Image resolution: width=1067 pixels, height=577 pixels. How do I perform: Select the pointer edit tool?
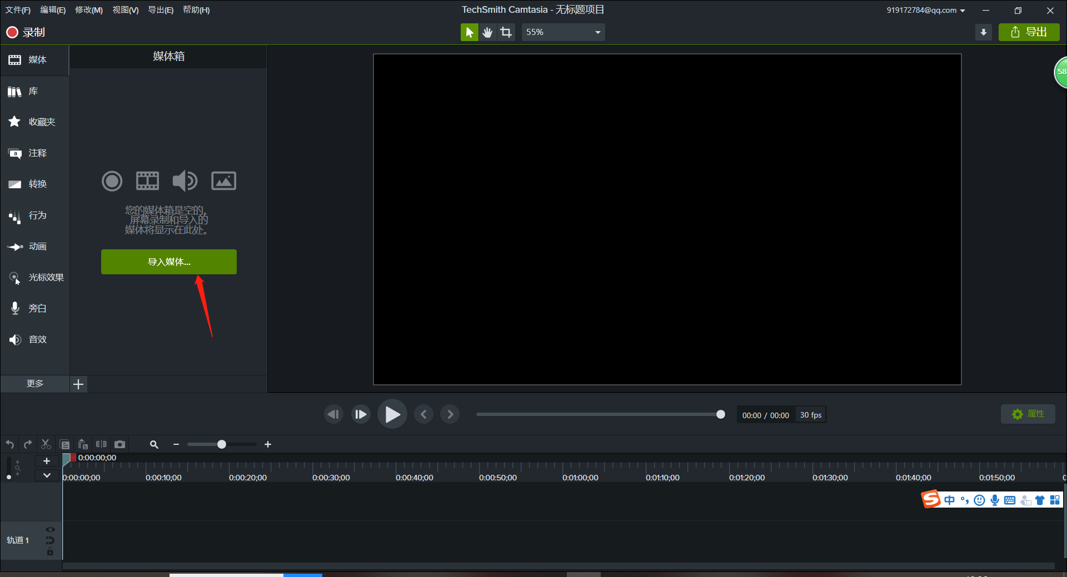click(x=469, y=32)
